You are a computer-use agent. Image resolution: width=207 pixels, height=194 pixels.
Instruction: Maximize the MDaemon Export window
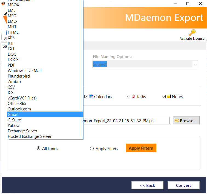click(x=188, y=4)
